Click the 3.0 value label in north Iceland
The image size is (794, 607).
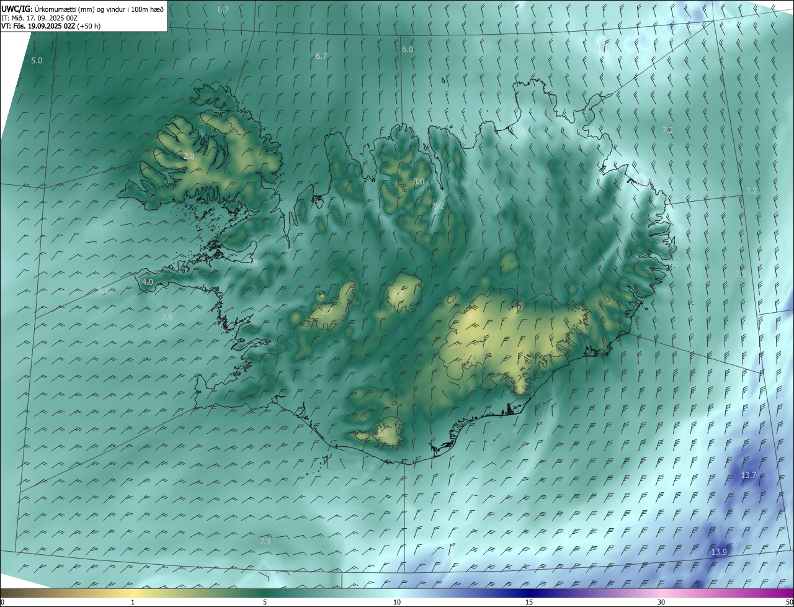[419, 182]
